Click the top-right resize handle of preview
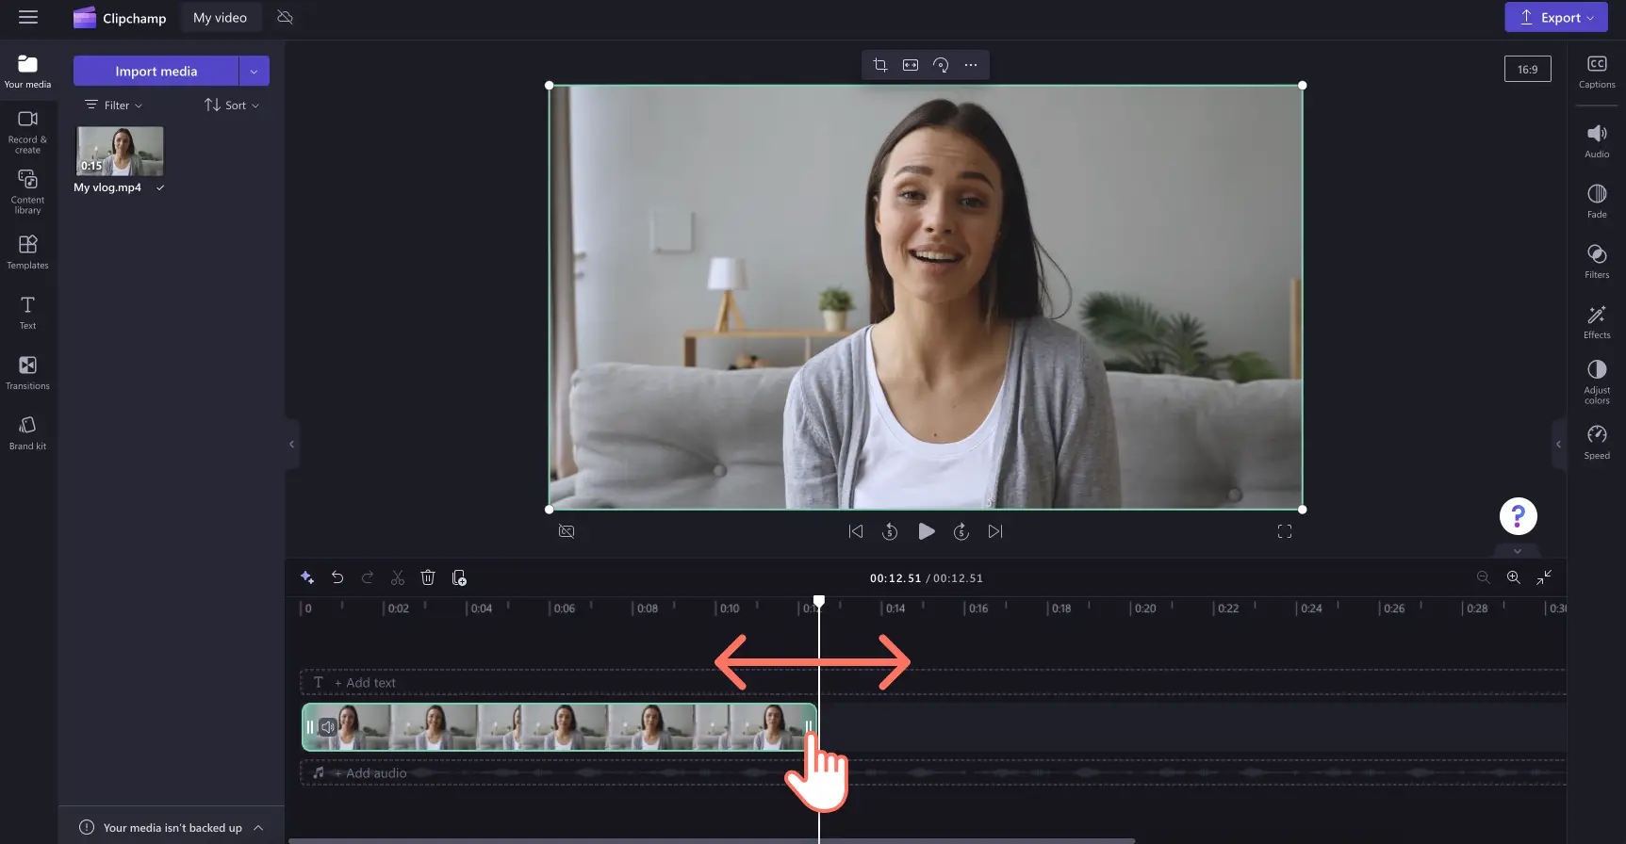Viewport: 1626px width, 844px height. 1303,86
